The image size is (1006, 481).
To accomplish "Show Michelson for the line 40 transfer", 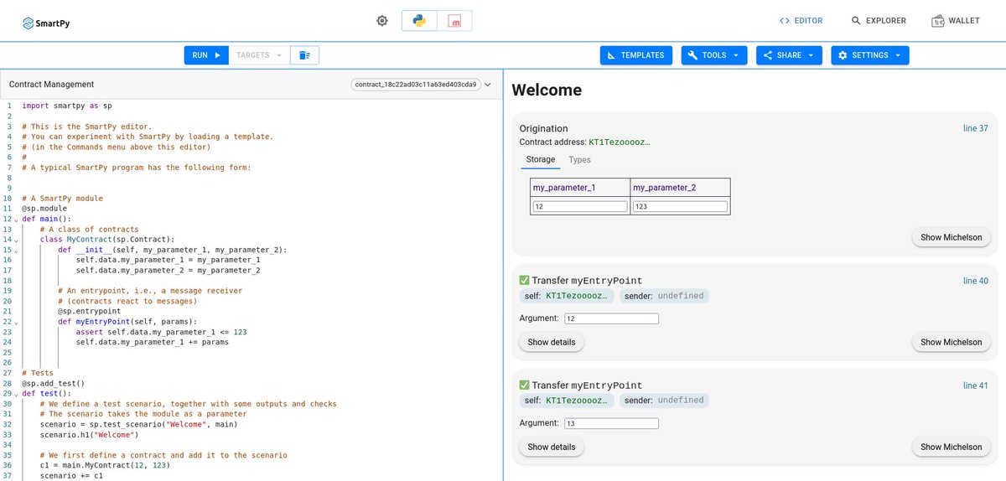I will click(951, 342).
